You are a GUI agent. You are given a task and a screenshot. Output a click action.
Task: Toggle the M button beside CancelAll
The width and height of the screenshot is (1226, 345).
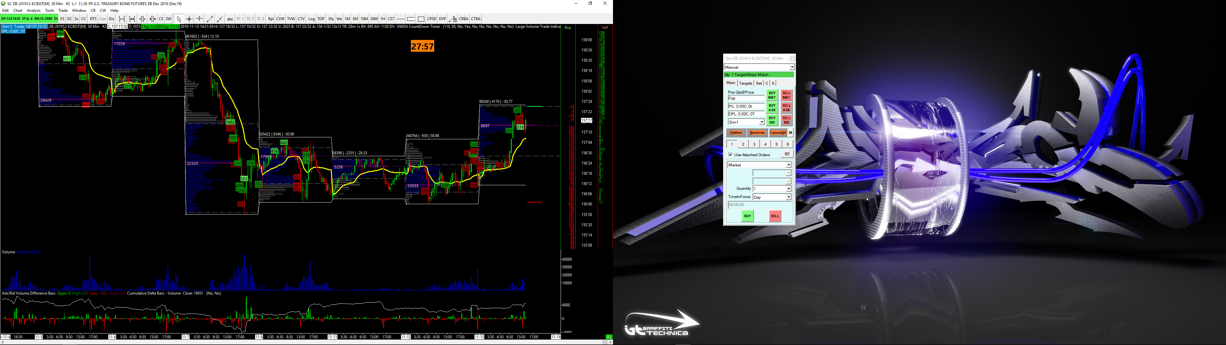click(791, 133)
